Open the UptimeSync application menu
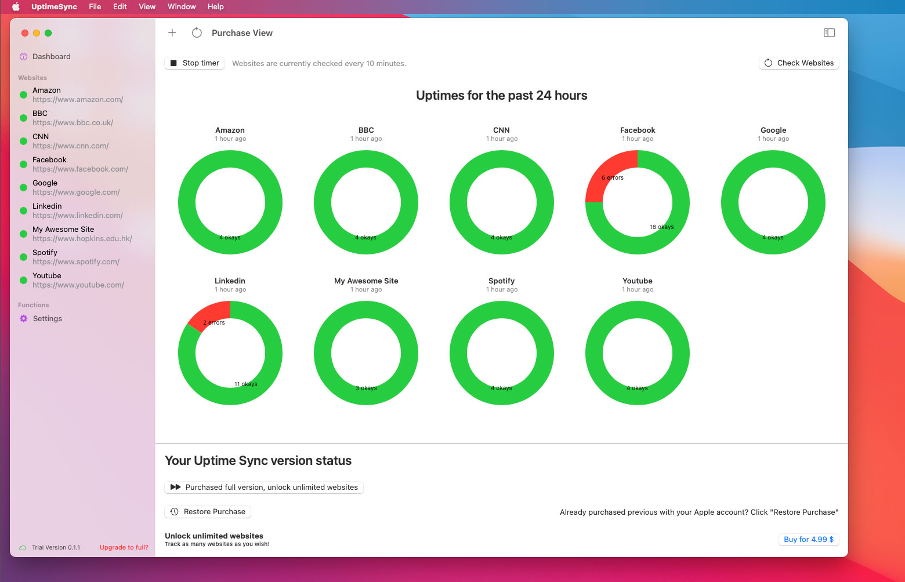 [x=54, y=7]
